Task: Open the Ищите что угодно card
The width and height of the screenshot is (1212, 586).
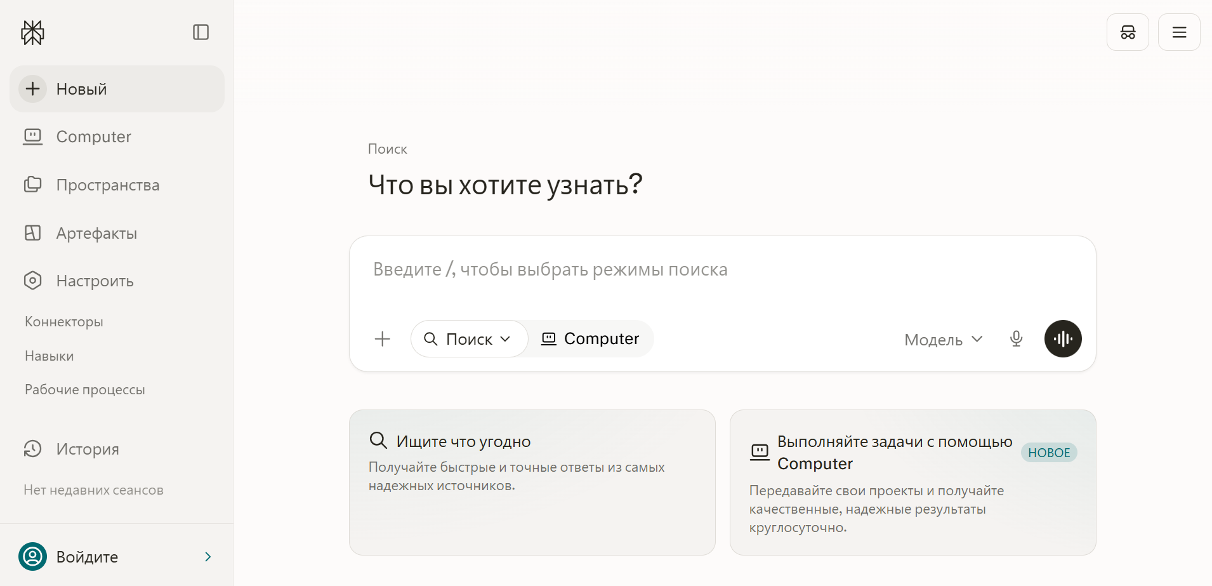Action: (532, 483)
